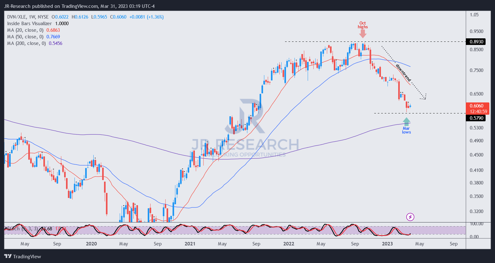
Task: Click the 2021 time axis label
Action: (x=190, y=244)
